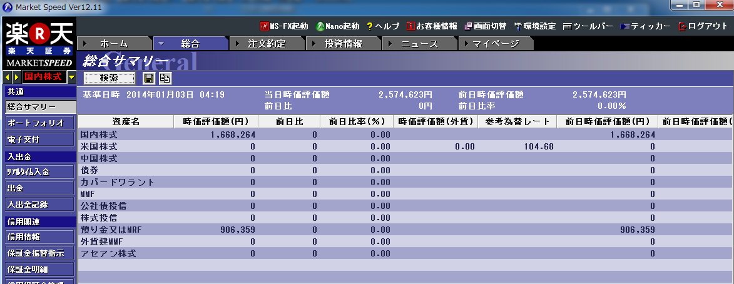The width and height of the screenshot is (734, 284).
Task: Click the right arrow beside 国内株式
Action: 16,77
